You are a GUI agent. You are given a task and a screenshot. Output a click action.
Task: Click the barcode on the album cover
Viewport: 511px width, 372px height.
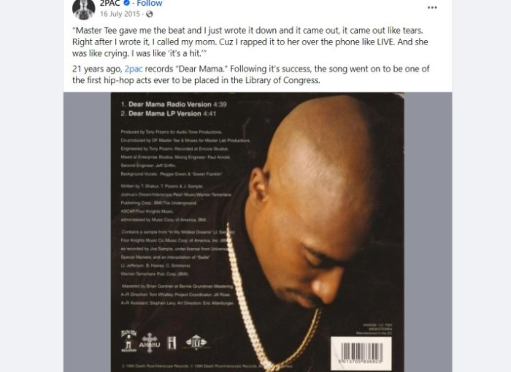tap(361, 353)
